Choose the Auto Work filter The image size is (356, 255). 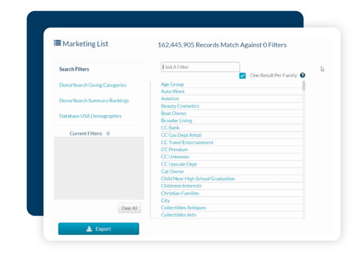tap(172, 92)
